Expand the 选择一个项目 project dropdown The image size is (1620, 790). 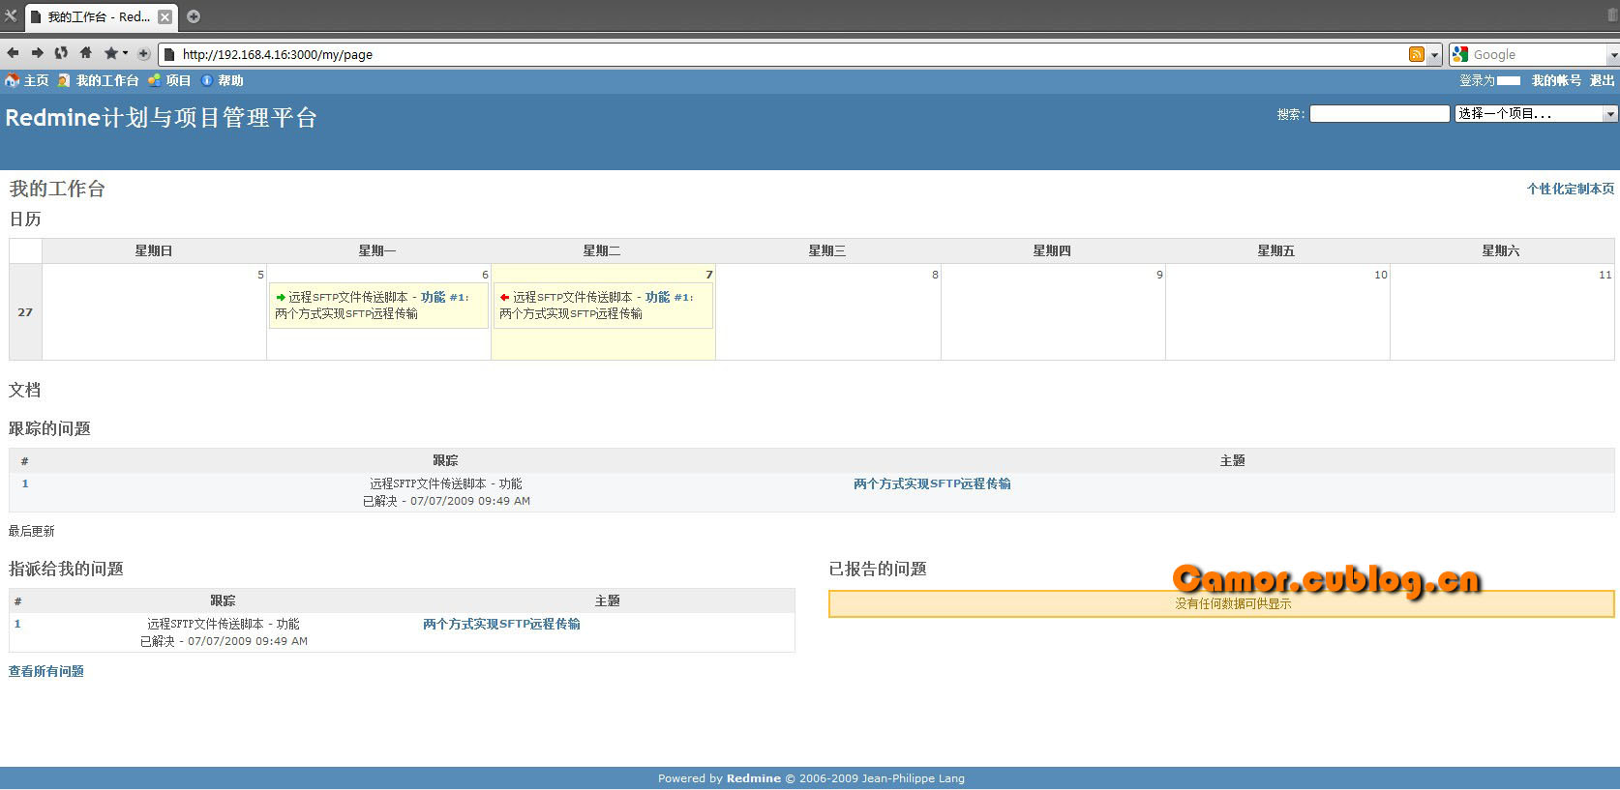click(1536, 114)
